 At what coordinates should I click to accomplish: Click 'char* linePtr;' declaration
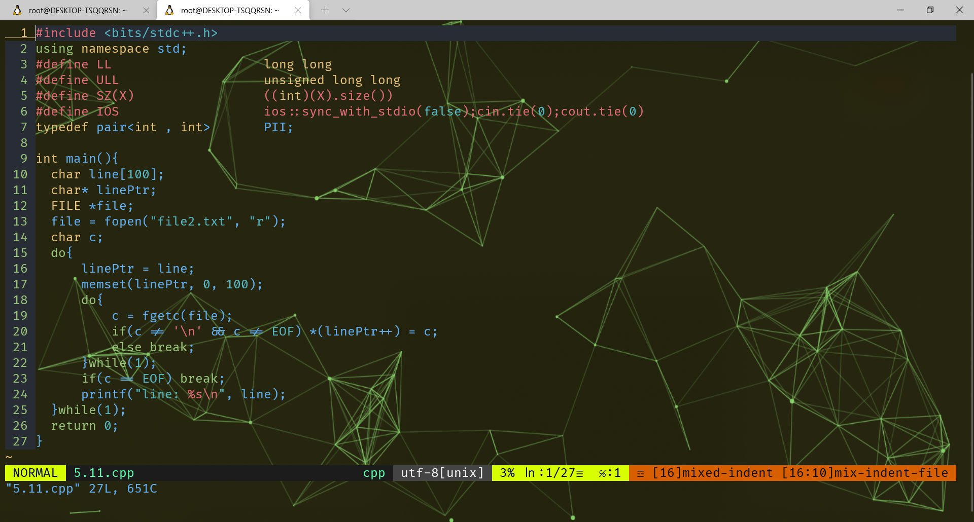point(103,190)
